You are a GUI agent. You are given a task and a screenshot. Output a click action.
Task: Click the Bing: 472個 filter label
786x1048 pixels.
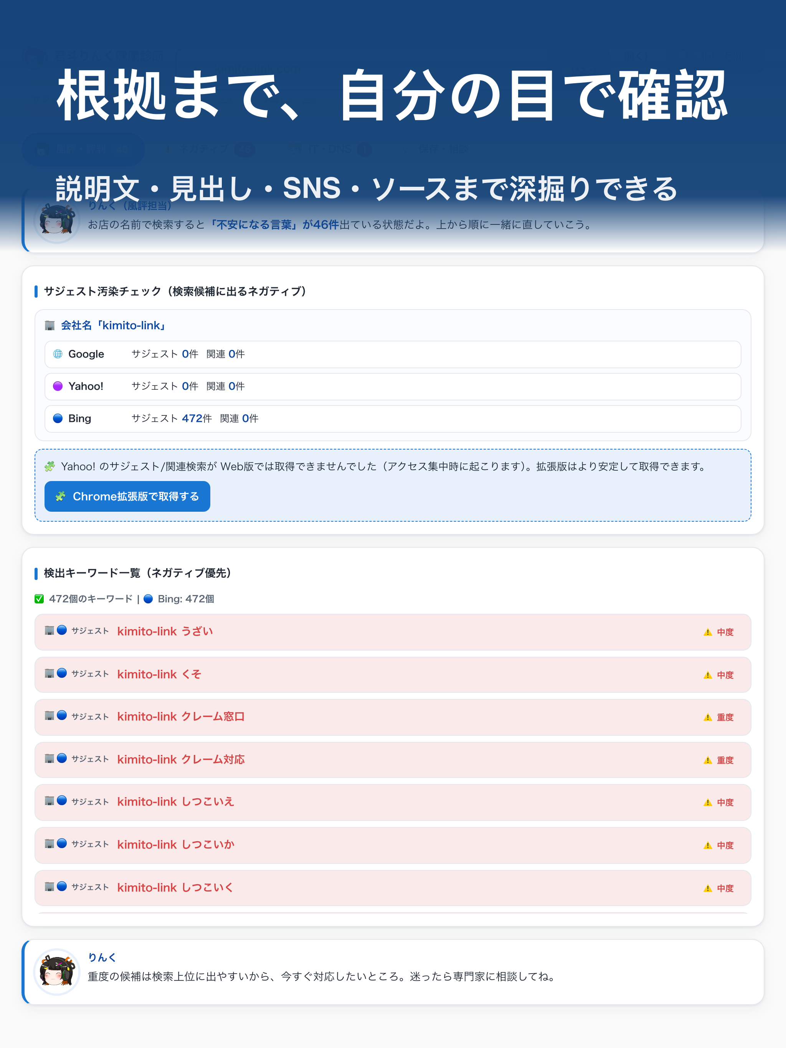click(179, 599)
